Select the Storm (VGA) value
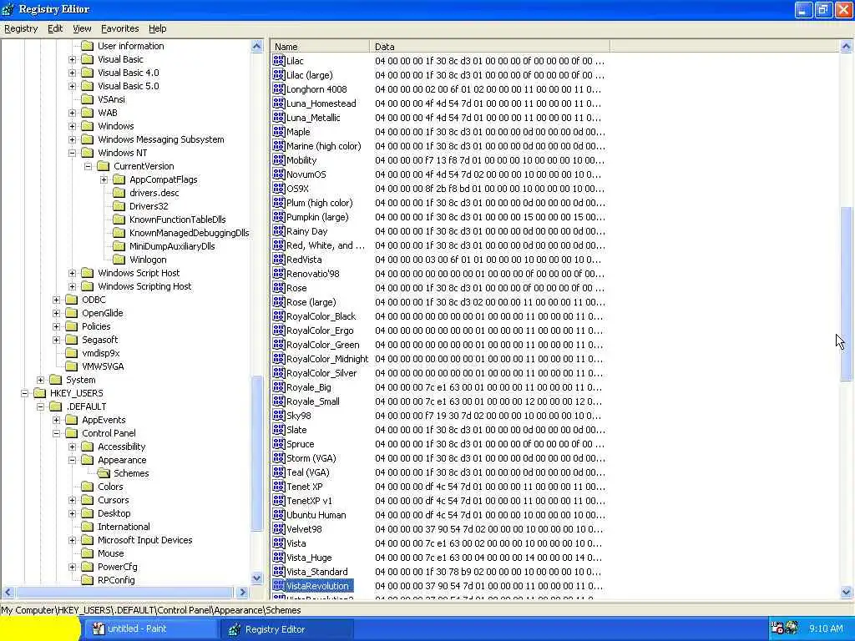The width and height of the screenshot is (855, 641). pyautogui.click(x=311, y=458)
